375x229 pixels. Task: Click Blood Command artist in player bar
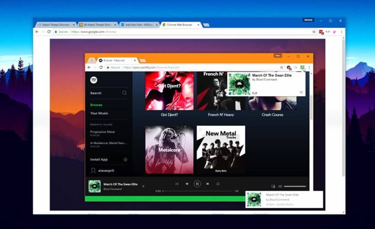(x=112, y=189)
